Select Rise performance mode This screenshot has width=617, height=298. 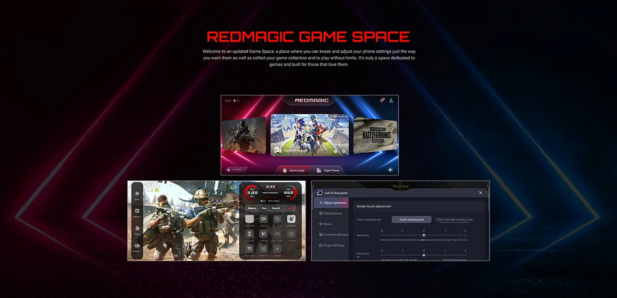tap(264, 208)
